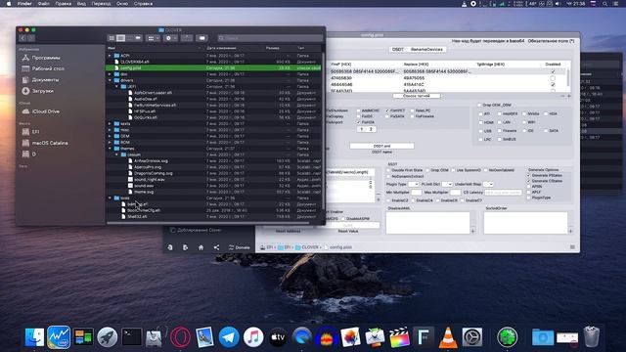Image resolution: width=626 pixels, height=352 pixels.
Task: Open Final Cut Pro from Dock
Action: tap(399, 336)
